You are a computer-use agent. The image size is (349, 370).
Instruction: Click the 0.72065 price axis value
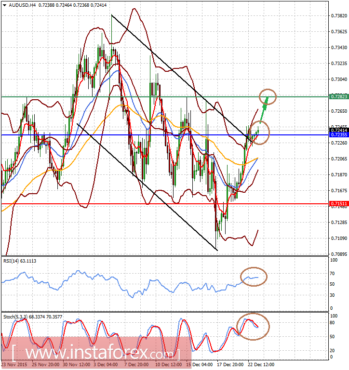pos(339,159)
